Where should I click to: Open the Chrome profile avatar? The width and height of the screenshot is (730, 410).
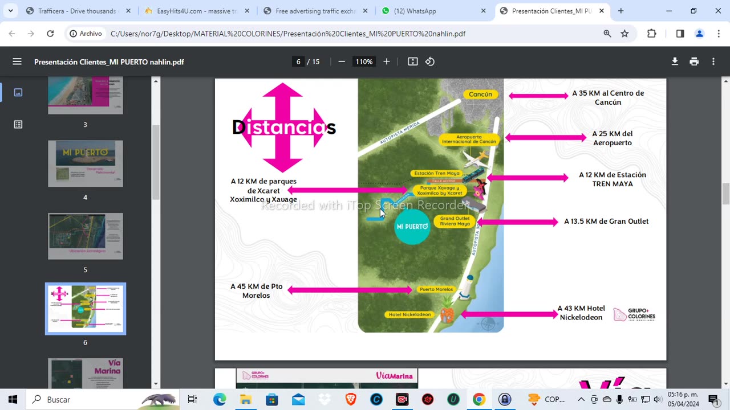pyautogui.click(x=699, y=34)
